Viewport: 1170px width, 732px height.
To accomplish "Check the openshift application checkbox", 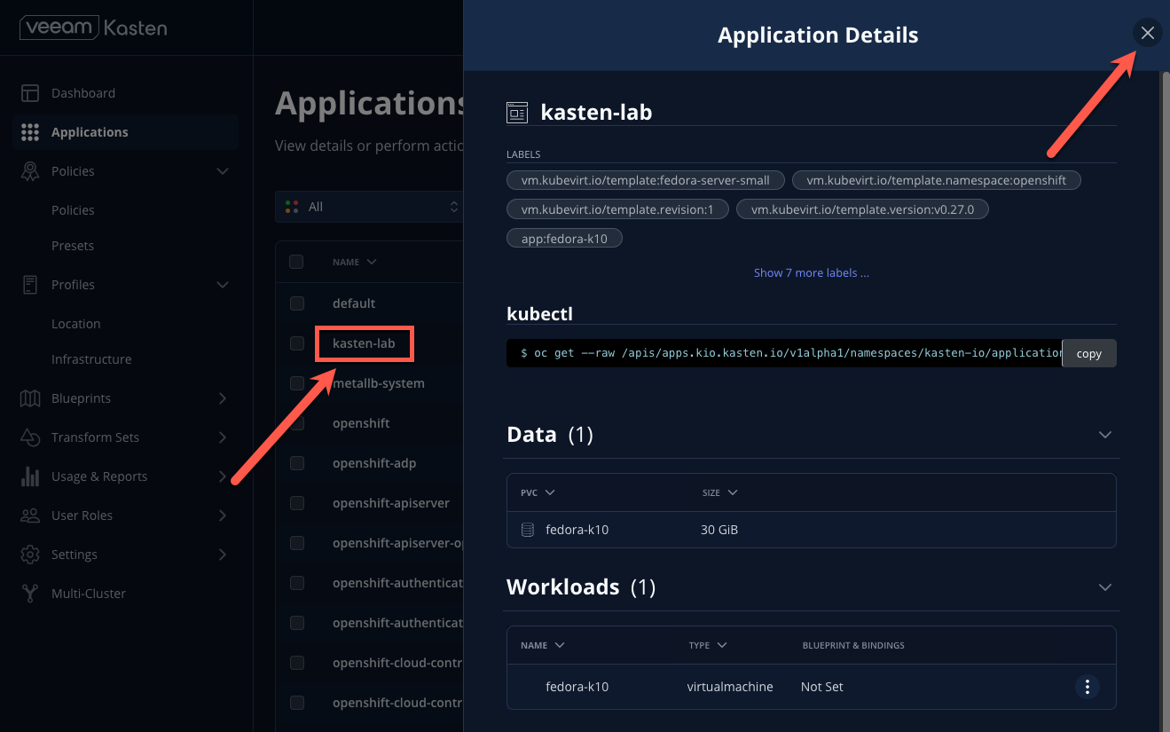I will [x=297, y=423].
